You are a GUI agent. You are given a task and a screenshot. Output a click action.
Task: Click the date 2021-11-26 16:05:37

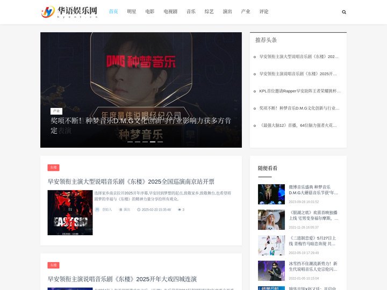tap(304, 227)
